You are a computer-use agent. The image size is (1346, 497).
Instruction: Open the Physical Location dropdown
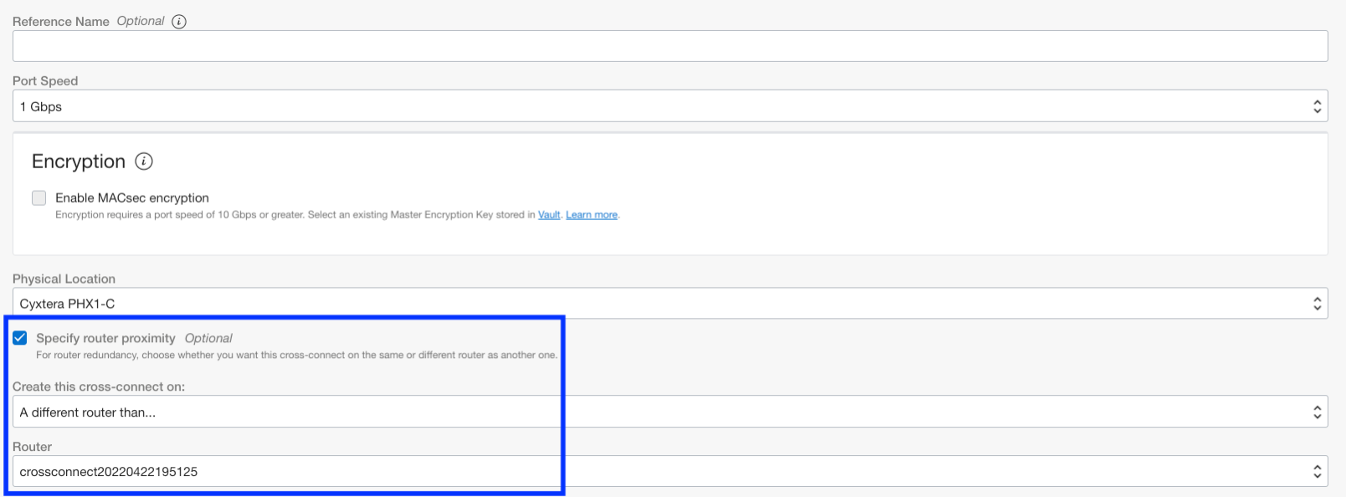click(x=670, y=304)
